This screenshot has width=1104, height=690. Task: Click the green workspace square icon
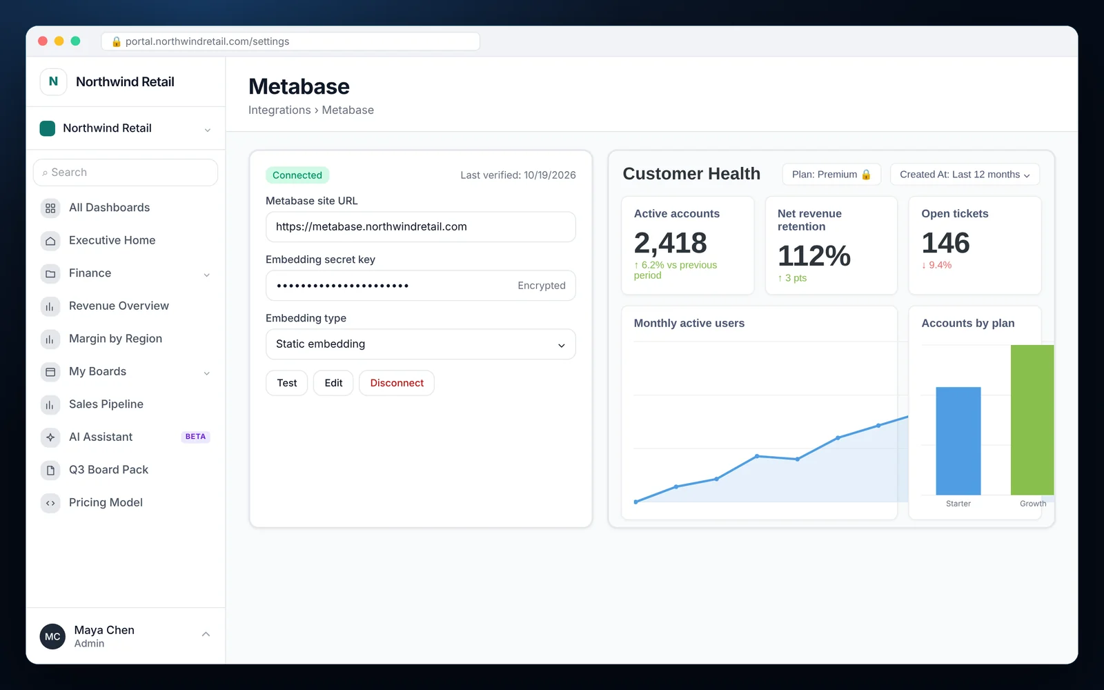(48, 128)
